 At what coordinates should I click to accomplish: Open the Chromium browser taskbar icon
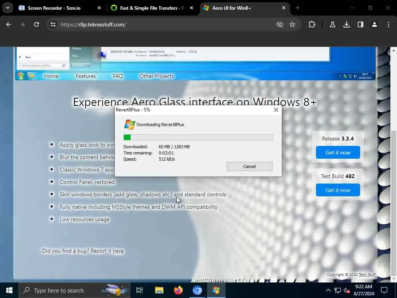197,290
